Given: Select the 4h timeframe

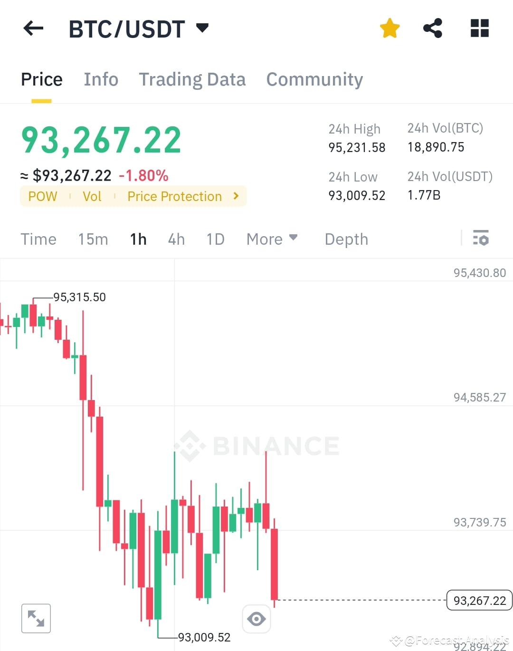Looking at the screenshot, I should point(176,239).
